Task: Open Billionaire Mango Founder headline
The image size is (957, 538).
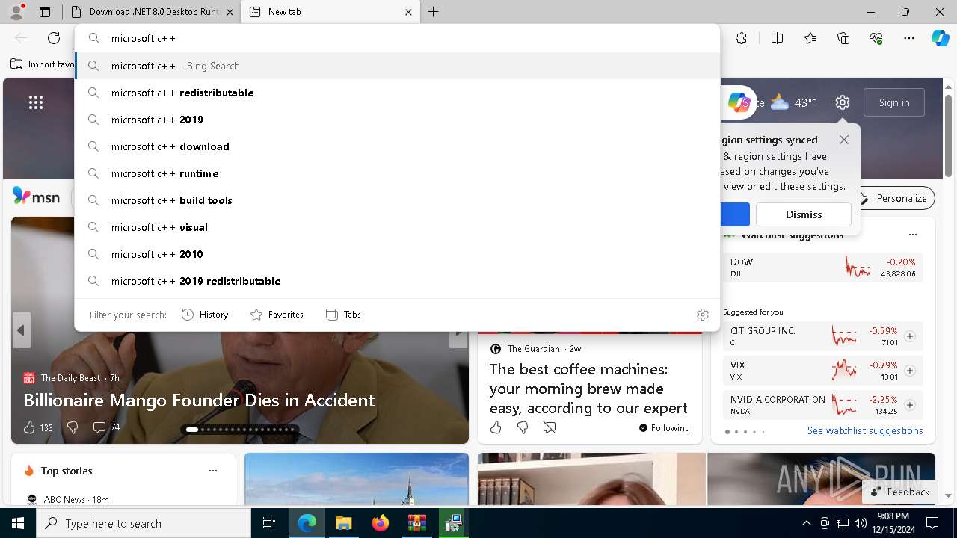Action: [199, 400]
